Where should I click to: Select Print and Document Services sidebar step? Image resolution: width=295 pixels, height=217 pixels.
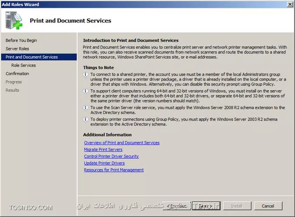[39, 57]
